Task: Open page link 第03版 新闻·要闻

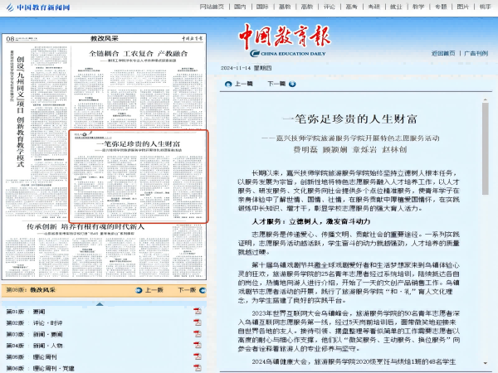Action: [x=34, y=334]
